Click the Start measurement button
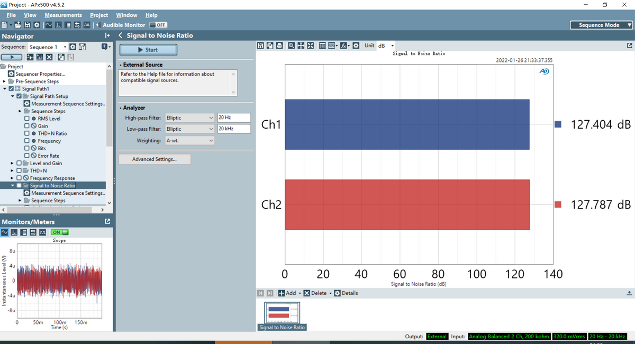This screenshot has width=635, height=344. [148, 50]
